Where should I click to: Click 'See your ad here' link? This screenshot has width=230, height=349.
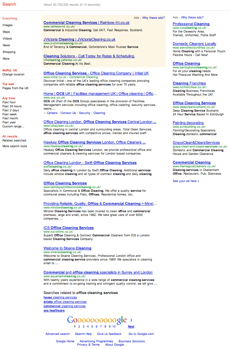(x=186, y=181)
